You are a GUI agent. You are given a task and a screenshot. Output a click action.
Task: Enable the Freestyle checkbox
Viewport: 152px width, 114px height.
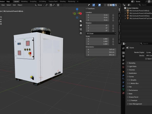click(x=130, y=100)
